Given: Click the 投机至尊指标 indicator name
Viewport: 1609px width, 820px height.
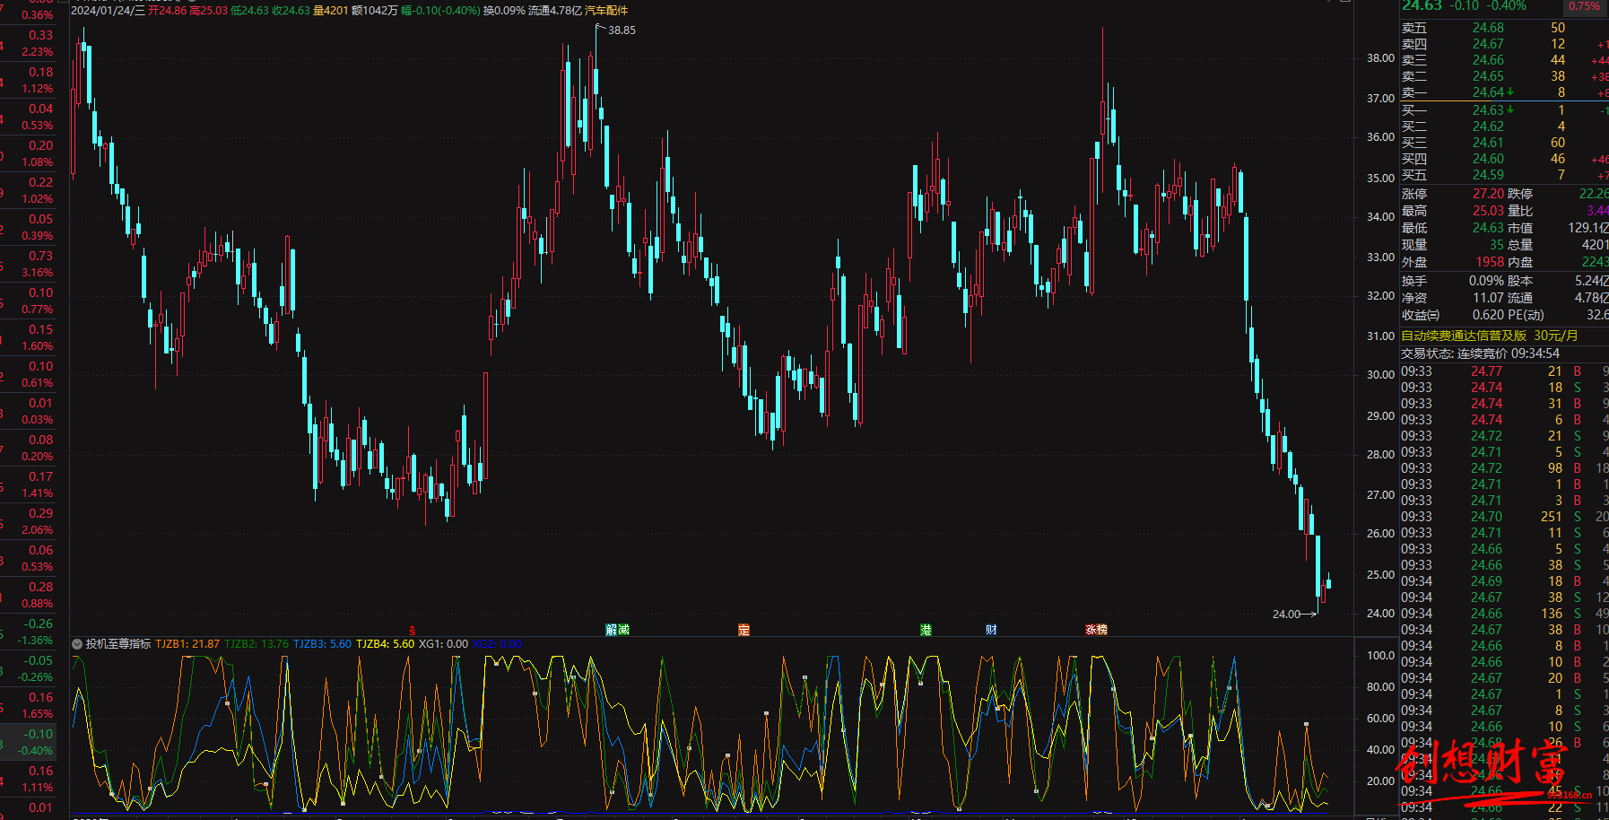Looking at the screenshot, I should pos(118,644).
